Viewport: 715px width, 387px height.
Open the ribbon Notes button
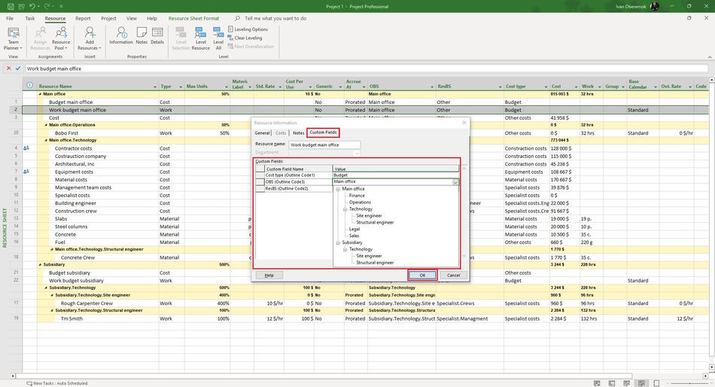(x=141, y=36)
